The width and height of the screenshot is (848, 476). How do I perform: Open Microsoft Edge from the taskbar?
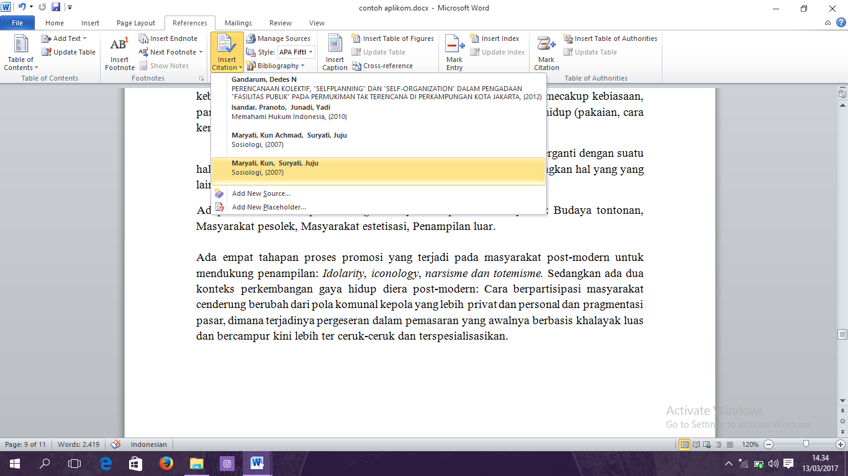point(106,463)
